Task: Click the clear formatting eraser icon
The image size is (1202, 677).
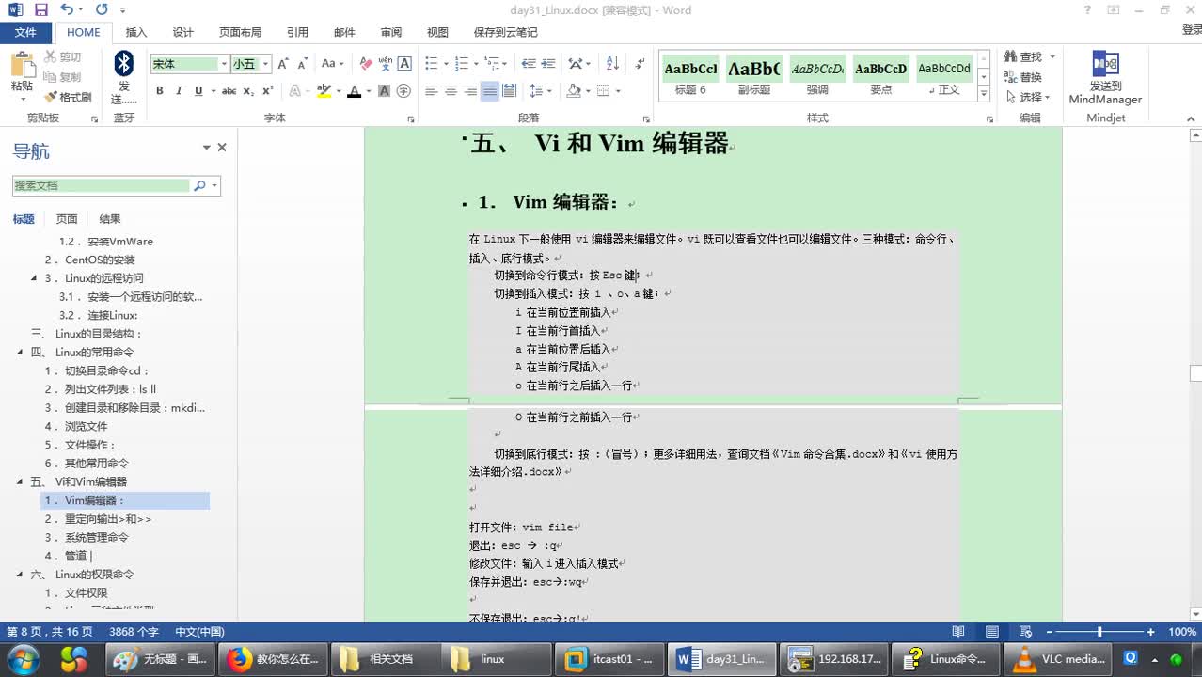Action: (366, 64)
